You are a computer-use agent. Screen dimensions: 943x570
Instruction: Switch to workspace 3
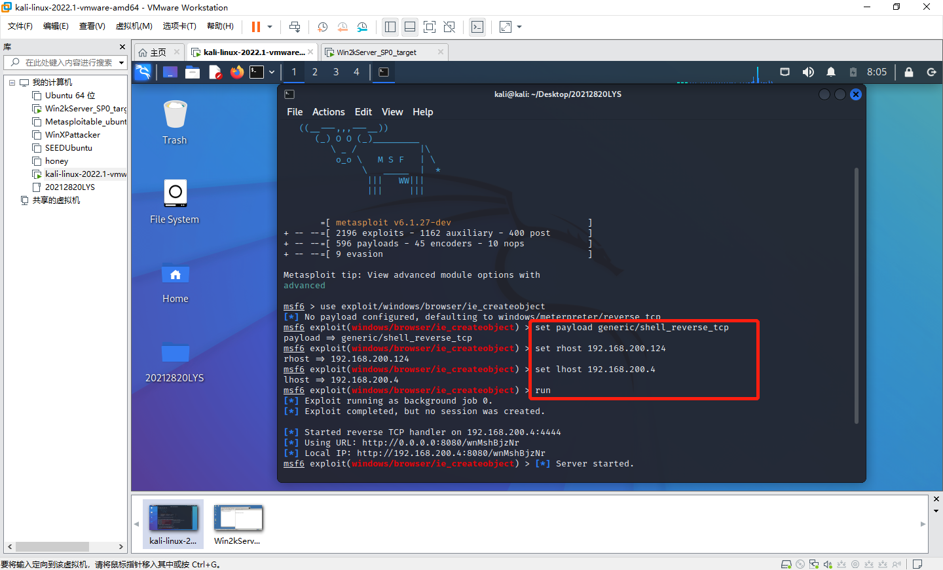336,72
